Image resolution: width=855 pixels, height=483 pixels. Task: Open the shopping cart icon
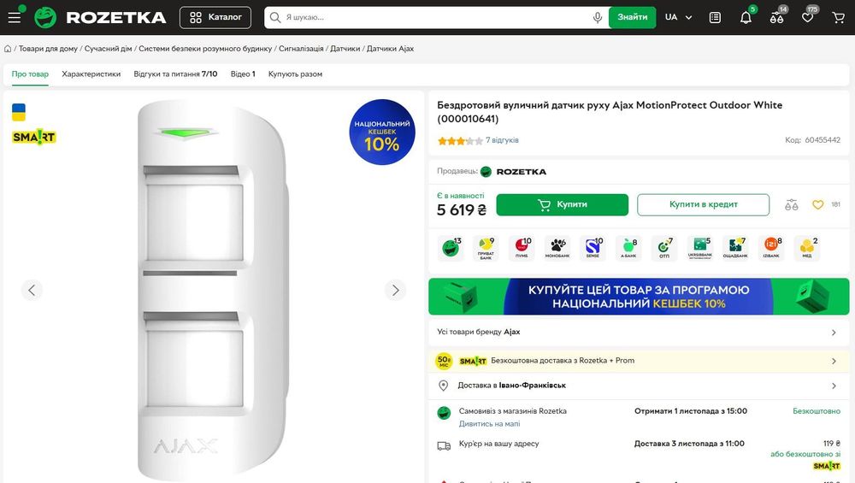point(838,17)
